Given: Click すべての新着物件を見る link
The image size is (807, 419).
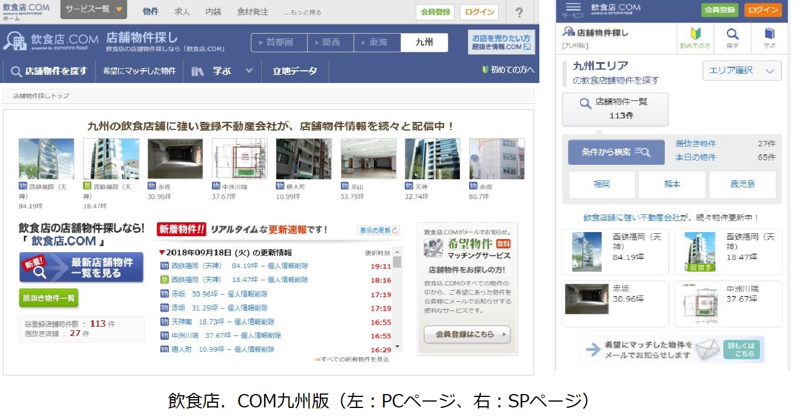Looking at the screenshot, I should (351, 359).
